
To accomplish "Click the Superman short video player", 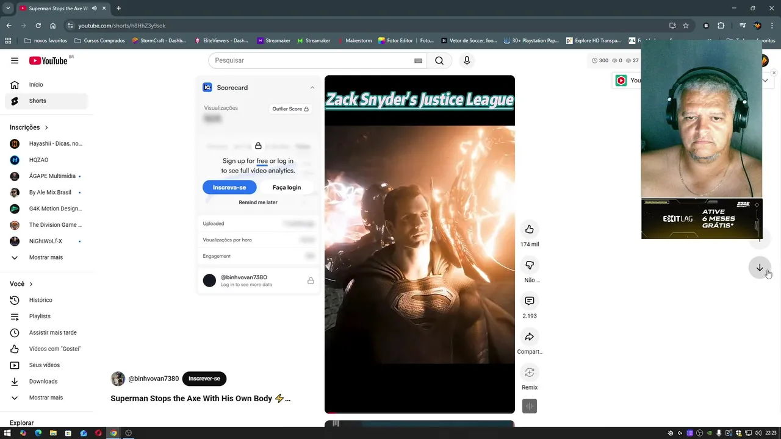I will tap(420, 244).
